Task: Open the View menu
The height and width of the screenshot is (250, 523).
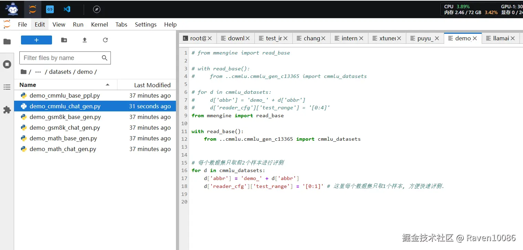Action: 59,24
